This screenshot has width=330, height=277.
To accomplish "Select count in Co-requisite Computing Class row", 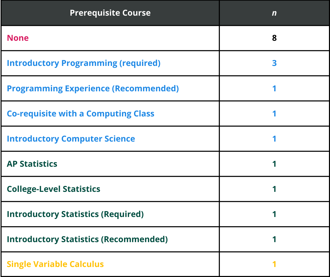I will [274, 114].
